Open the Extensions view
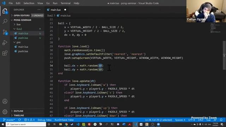The width and height of the screenshot is (226, 127). point(5,53)
